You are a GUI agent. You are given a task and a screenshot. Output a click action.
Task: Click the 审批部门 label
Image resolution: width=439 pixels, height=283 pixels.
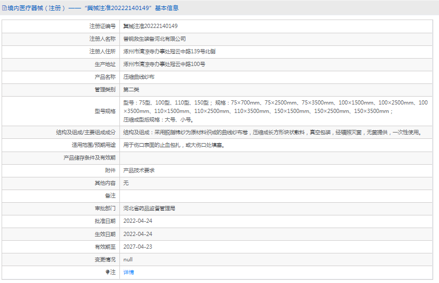[105, 209]
